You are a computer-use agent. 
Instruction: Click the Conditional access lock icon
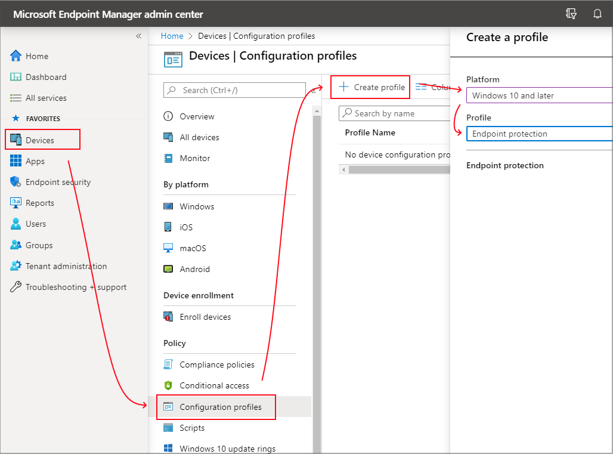[x=169, y=385]
